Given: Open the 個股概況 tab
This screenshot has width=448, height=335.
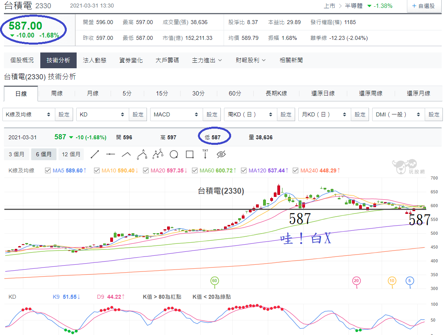Looking at the screenshot, I should [x=22, y=60].
